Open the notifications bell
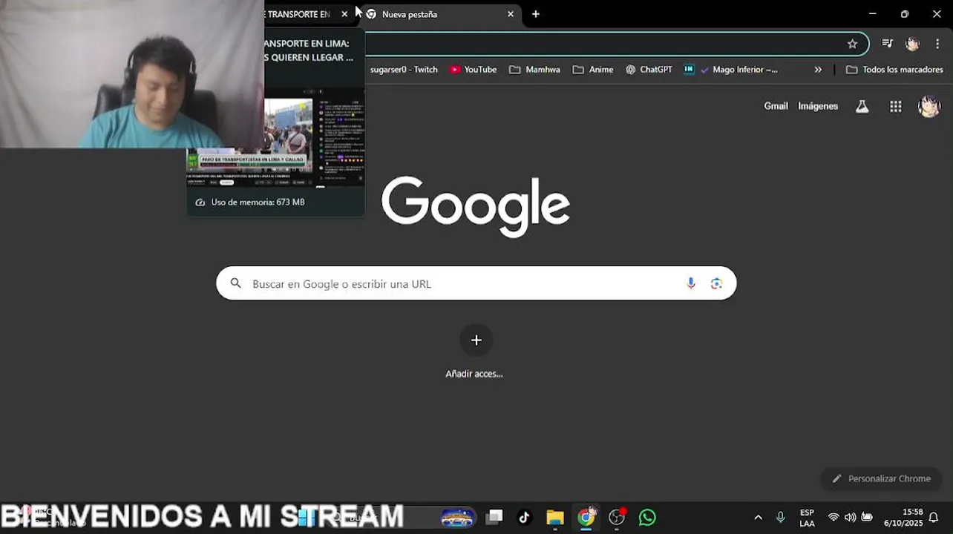The image size is (953, 534). point(934,518)
